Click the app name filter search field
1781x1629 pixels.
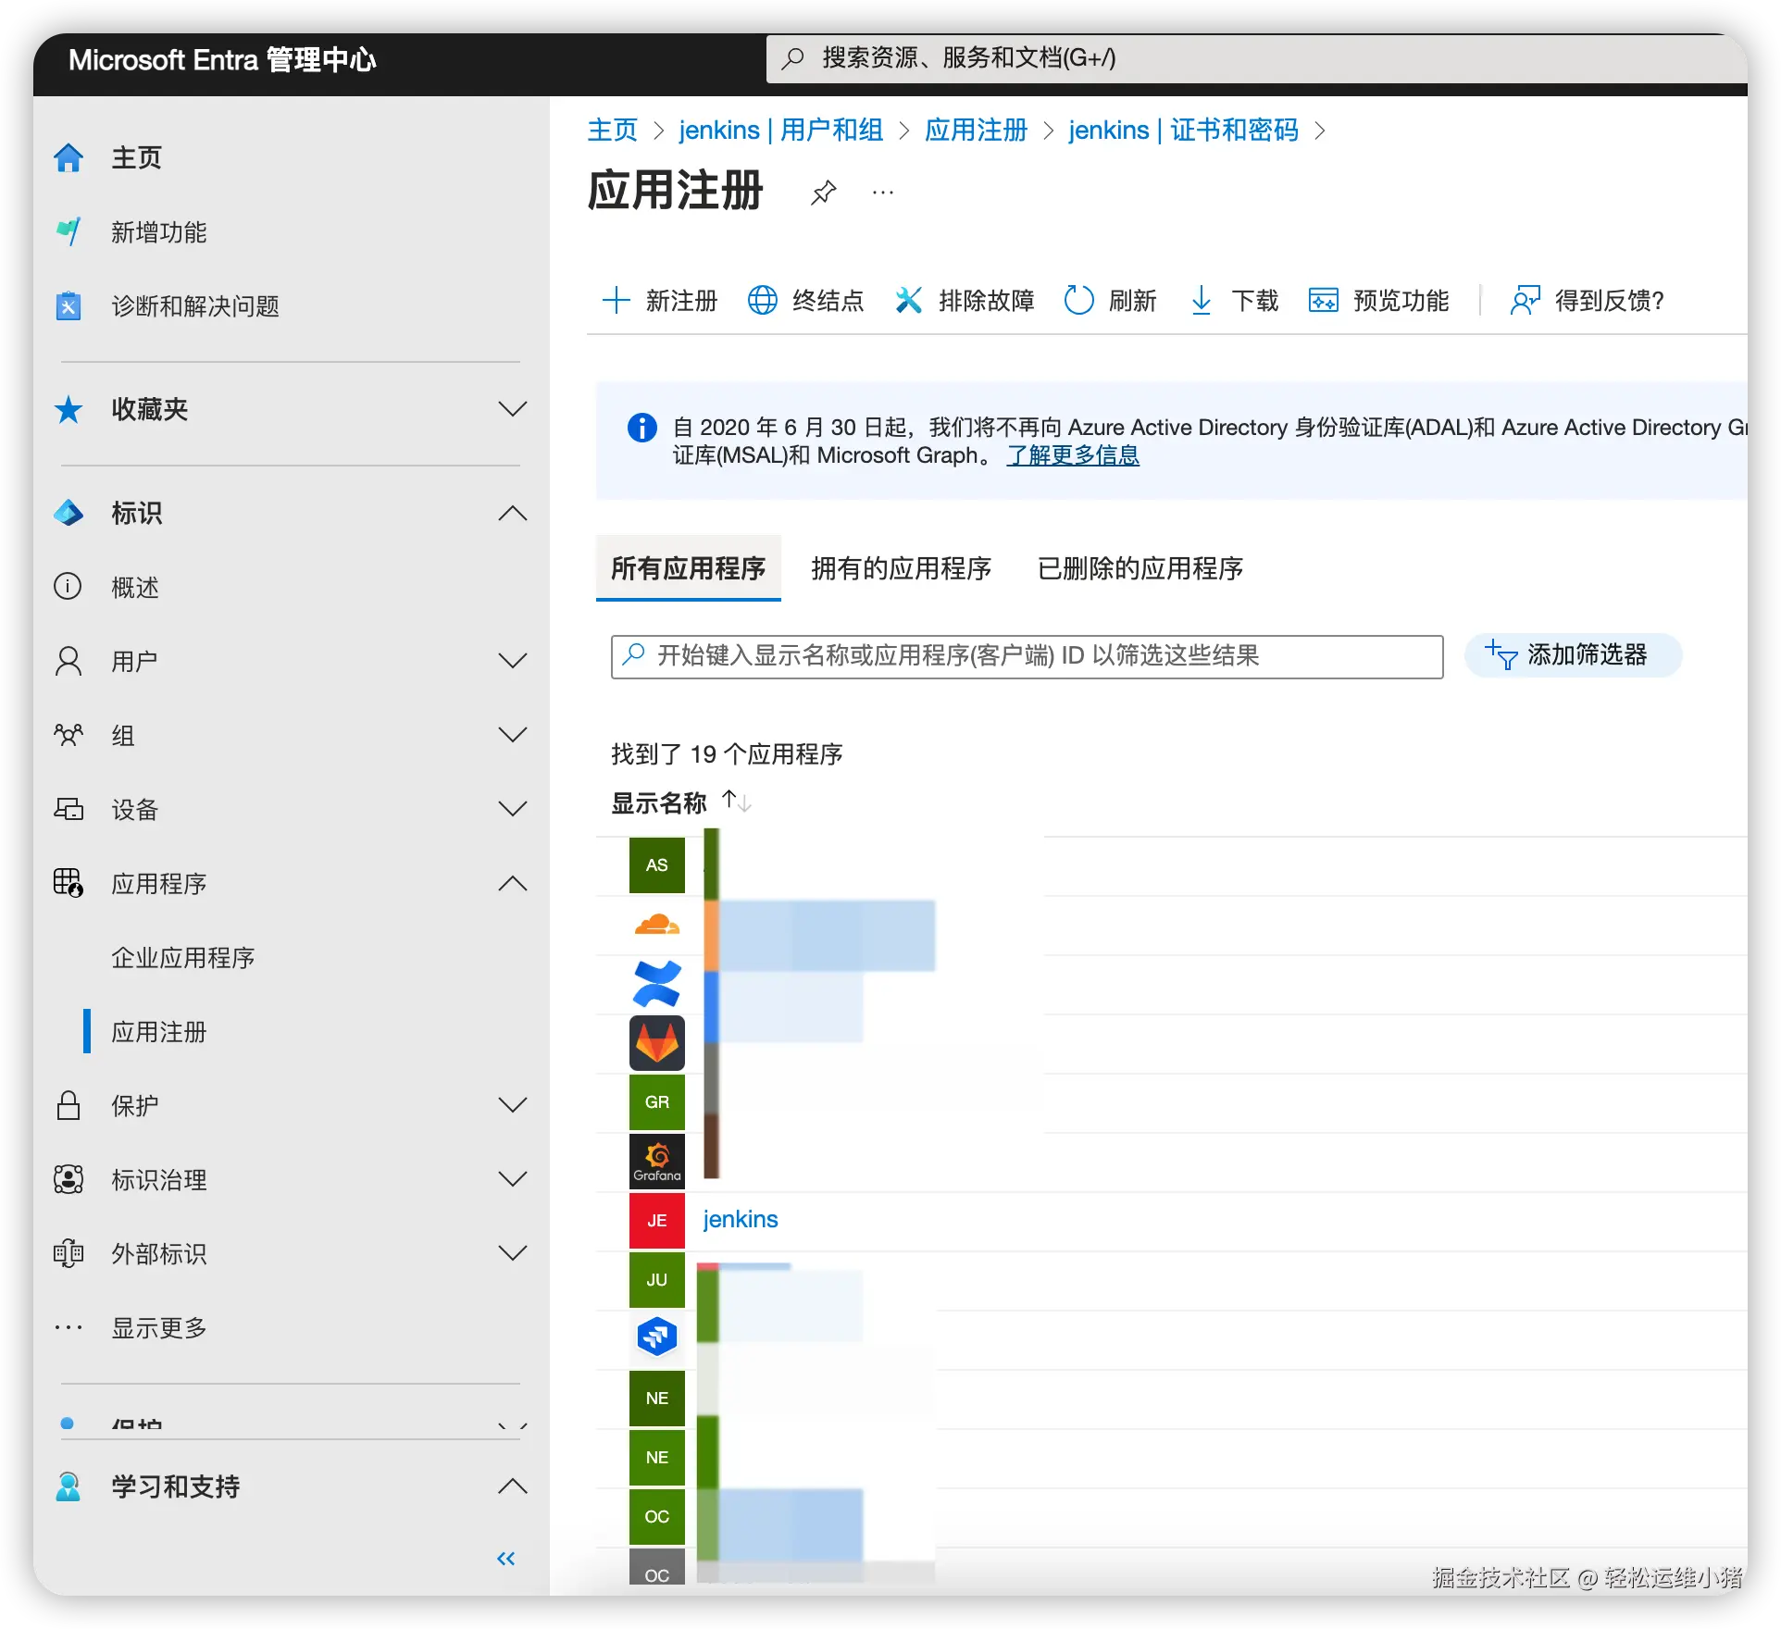pyautogui.click(x=1026, y=656)
